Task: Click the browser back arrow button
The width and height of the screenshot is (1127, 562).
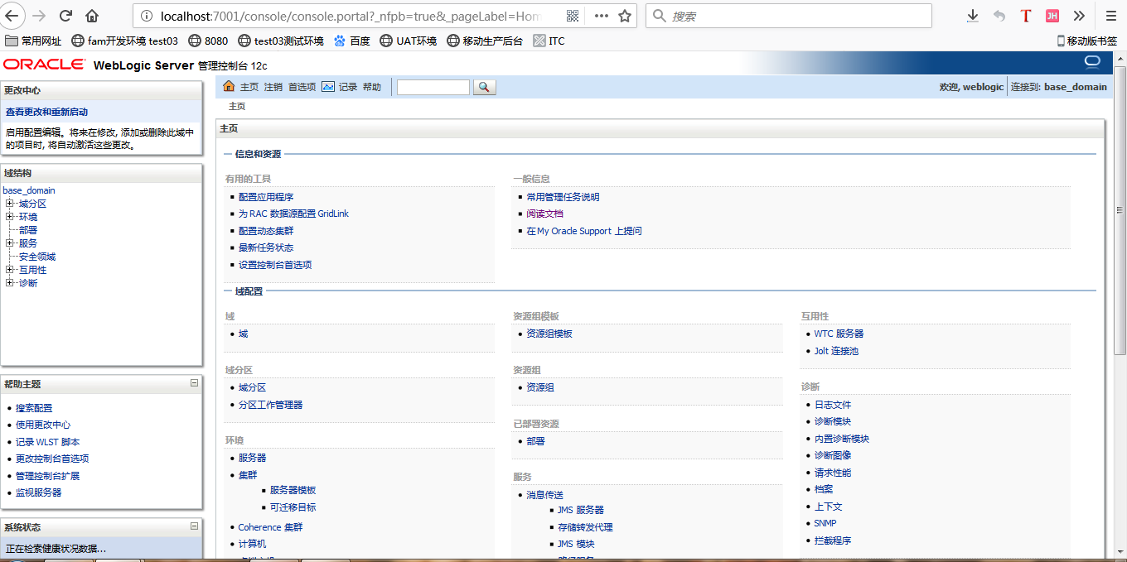Action: [14, 16]
